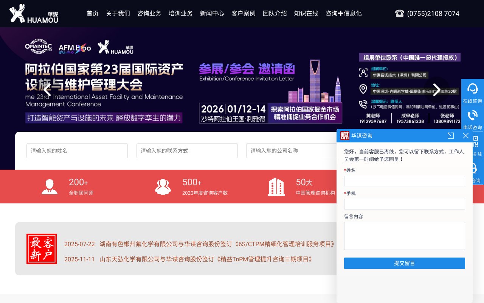Submit the chat form via 提交留言 button
Screen dimensions: 484x303
404,263
